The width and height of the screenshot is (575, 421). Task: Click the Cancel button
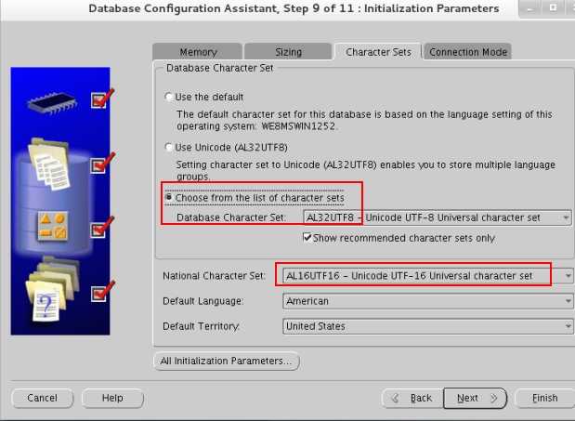42,398
